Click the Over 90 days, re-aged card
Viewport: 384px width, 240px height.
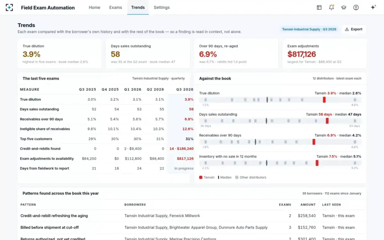point(236,54)
